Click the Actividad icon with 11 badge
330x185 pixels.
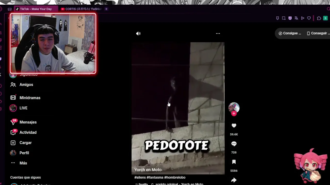tap(13, 132)
